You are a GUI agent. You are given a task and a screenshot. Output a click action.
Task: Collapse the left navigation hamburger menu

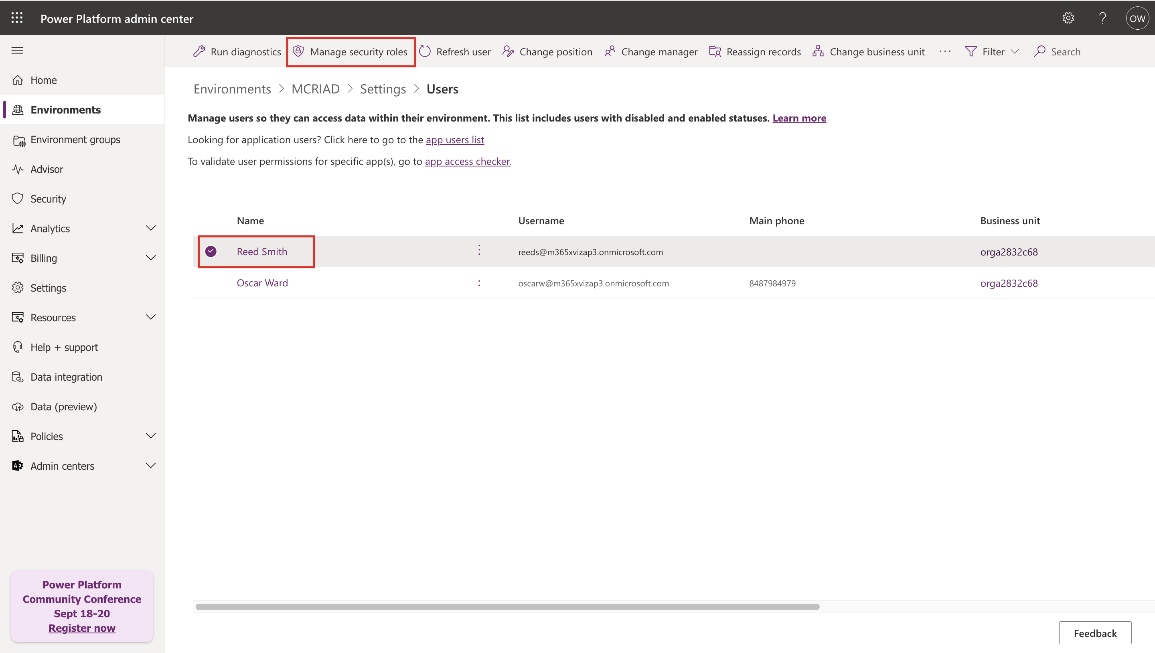coord(17,50)
